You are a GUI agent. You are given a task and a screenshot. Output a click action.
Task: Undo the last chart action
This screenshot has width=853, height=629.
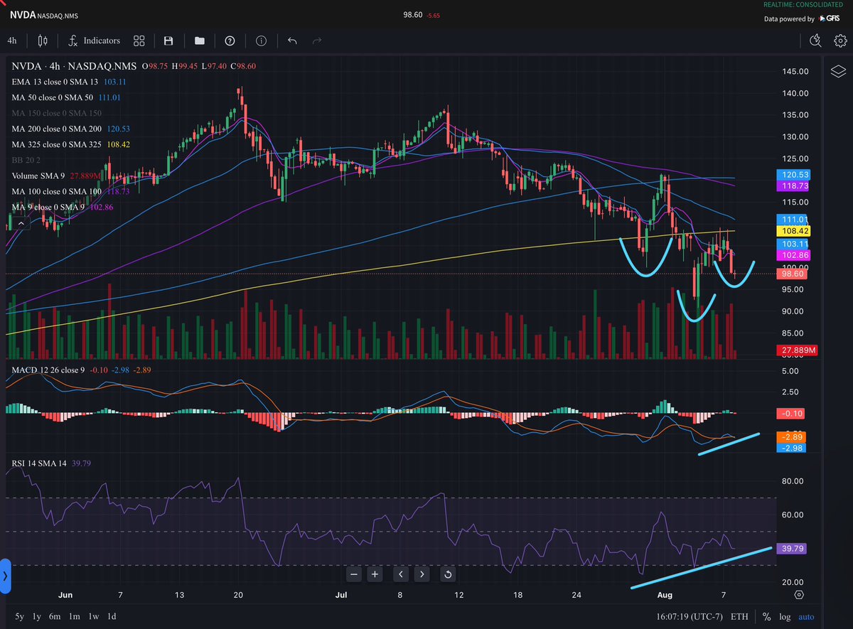tap(292, 41)
